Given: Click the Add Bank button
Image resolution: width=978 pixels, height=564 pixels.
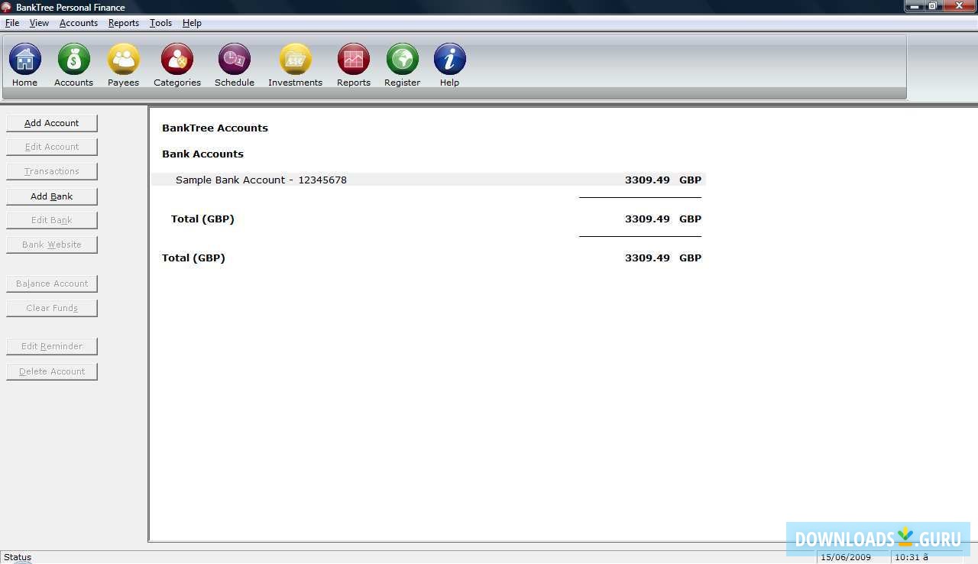Looking at the screenshot, I should point(52,196).
